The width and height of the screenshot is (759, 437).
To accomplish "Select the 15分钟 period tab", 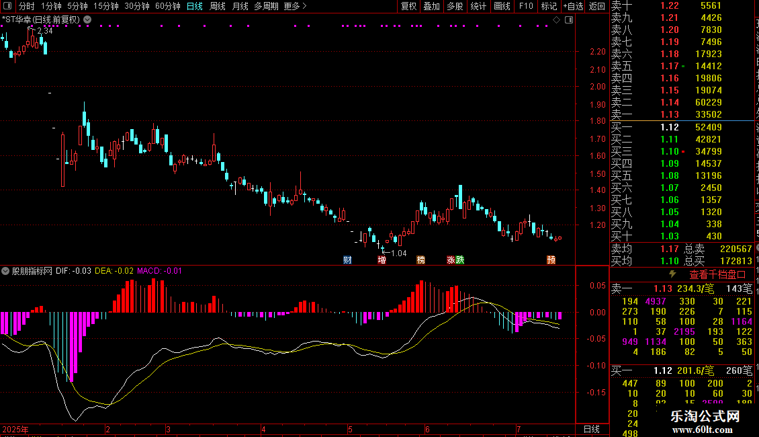I will coord(106,6).
